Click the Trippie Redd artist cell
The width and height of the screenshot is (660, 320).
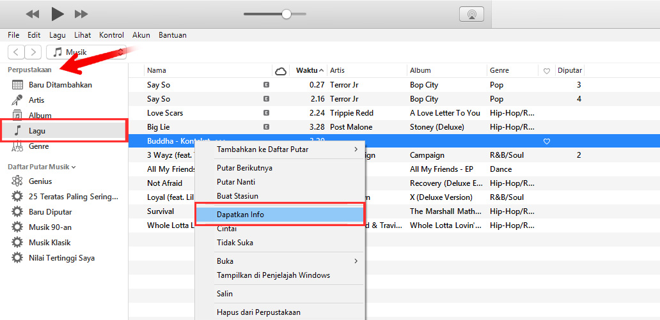pos(352,112)
